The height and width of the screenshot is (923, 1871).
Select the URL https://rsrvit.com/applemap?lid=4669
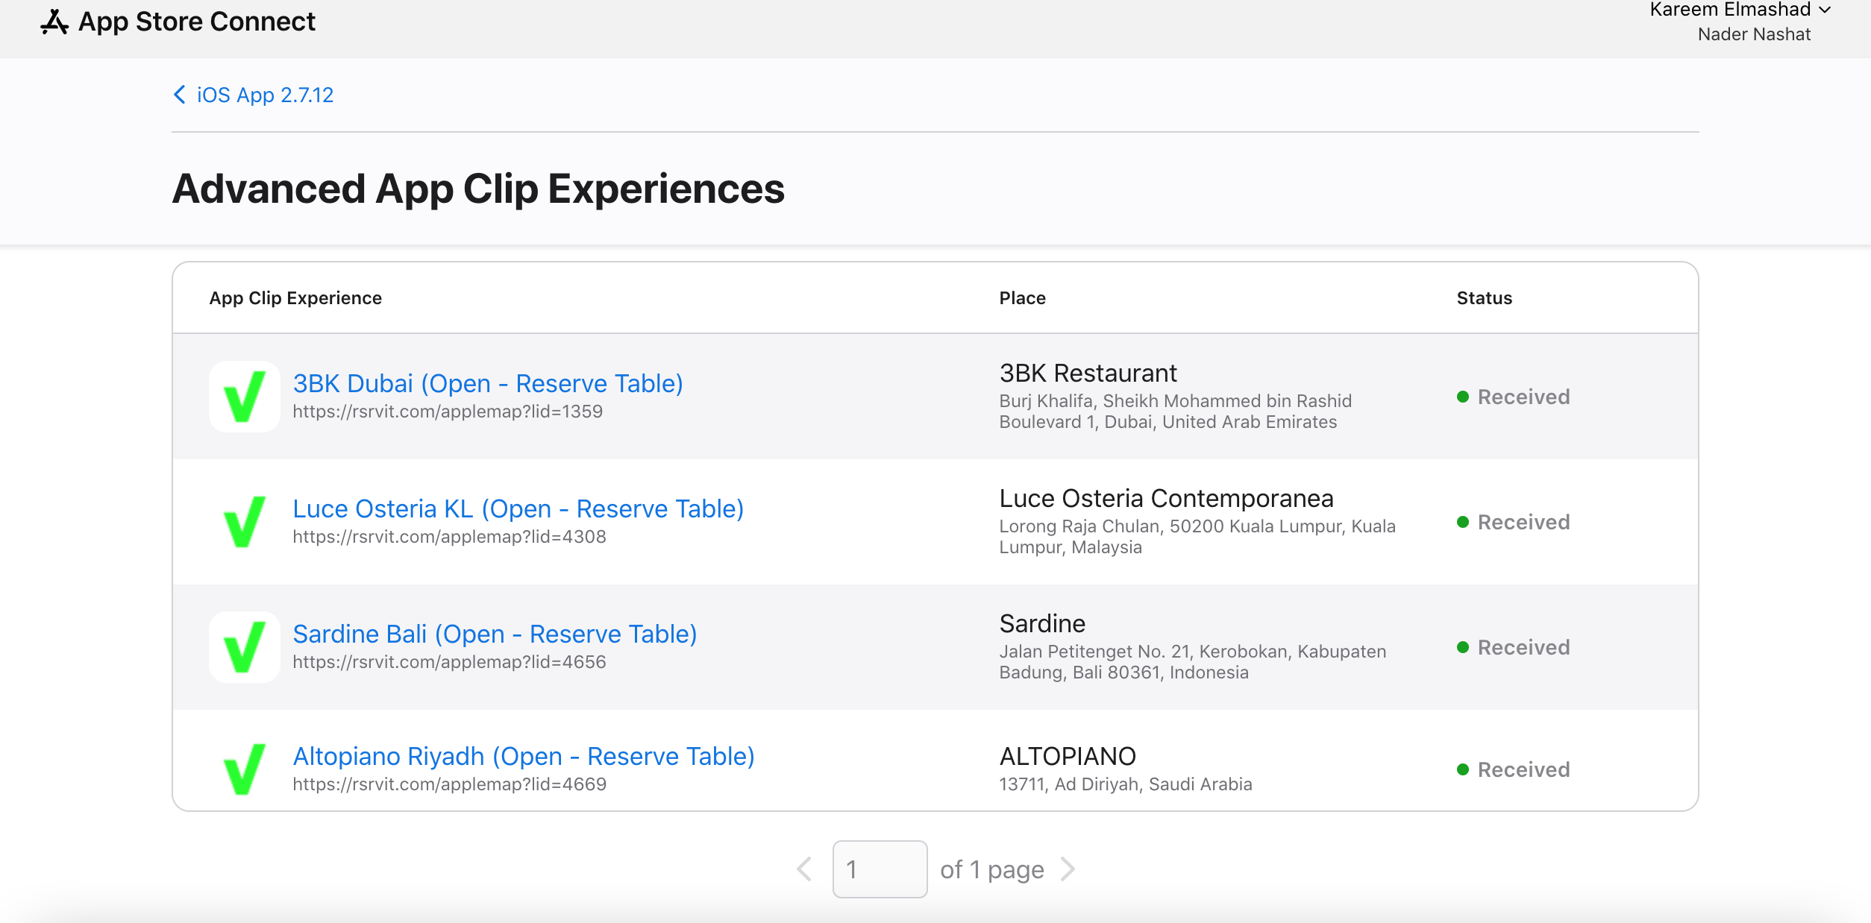pos(449,784)
